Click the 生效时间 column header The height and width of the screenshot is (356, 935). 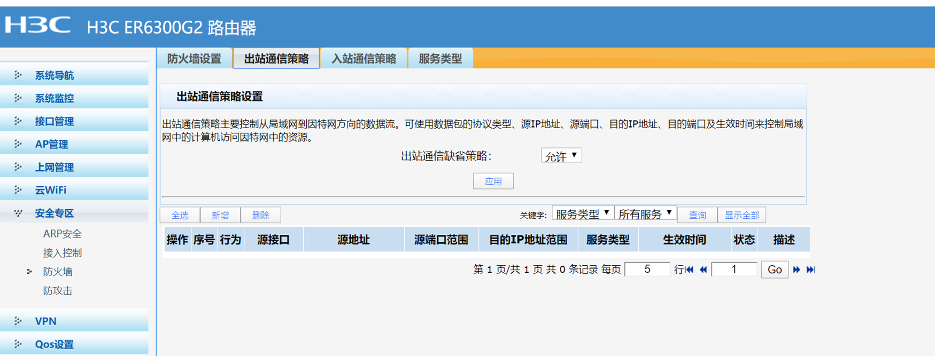(x=684, y=240)
